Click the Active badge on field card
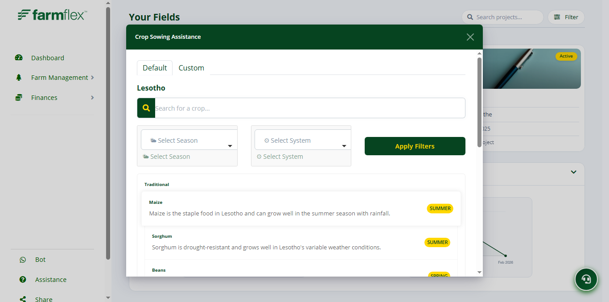Image resolution: width=609 pixels, height=302 pixels. (566, 56)
